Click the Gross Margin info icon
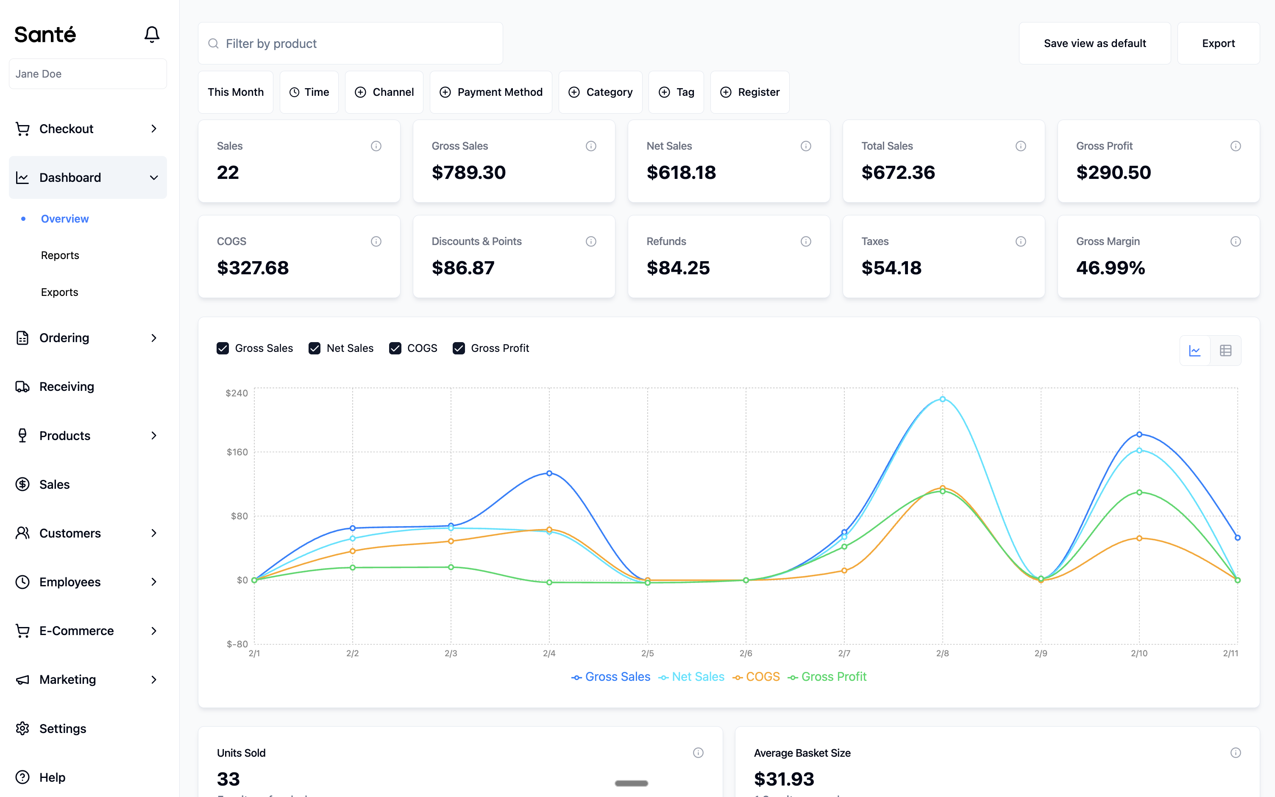This screenshot has width=1275, height=797. pyautogui.click(x=1235, y=241)
